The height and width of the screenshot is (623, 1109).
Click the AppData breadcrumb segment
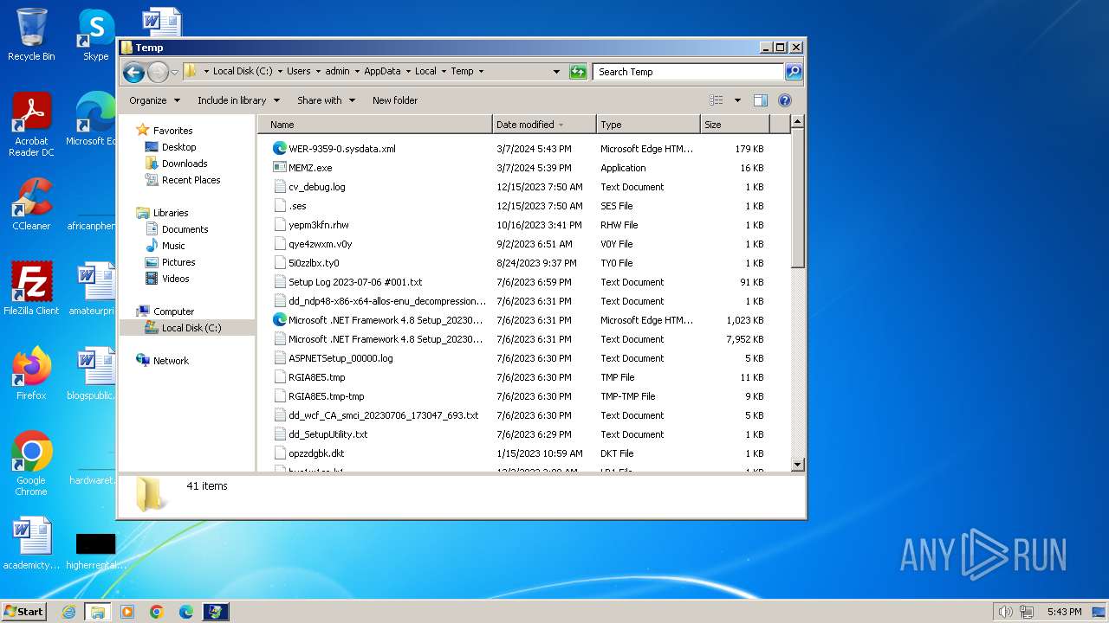tap(382, 72)
